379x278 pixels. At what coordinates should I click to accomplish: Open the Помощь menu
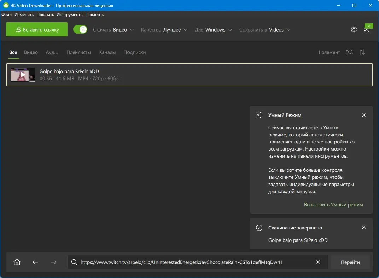(95, 15)
